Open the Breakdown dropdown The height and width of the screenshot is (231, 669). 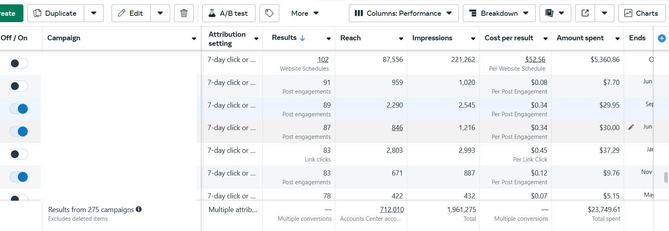click(x=499, y=13)
